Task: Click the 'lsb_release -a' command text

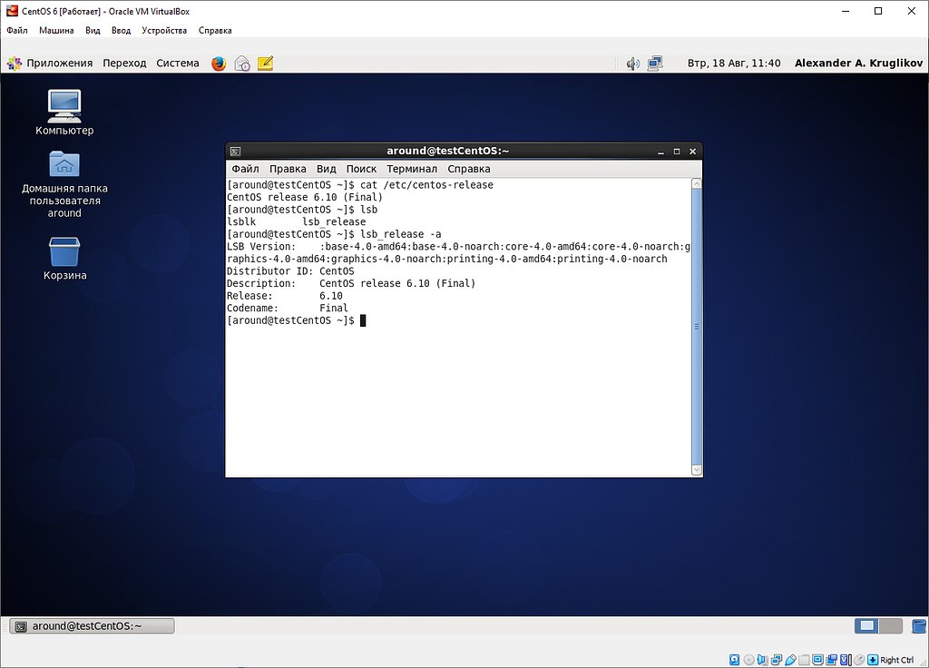Action: (400, 234)
